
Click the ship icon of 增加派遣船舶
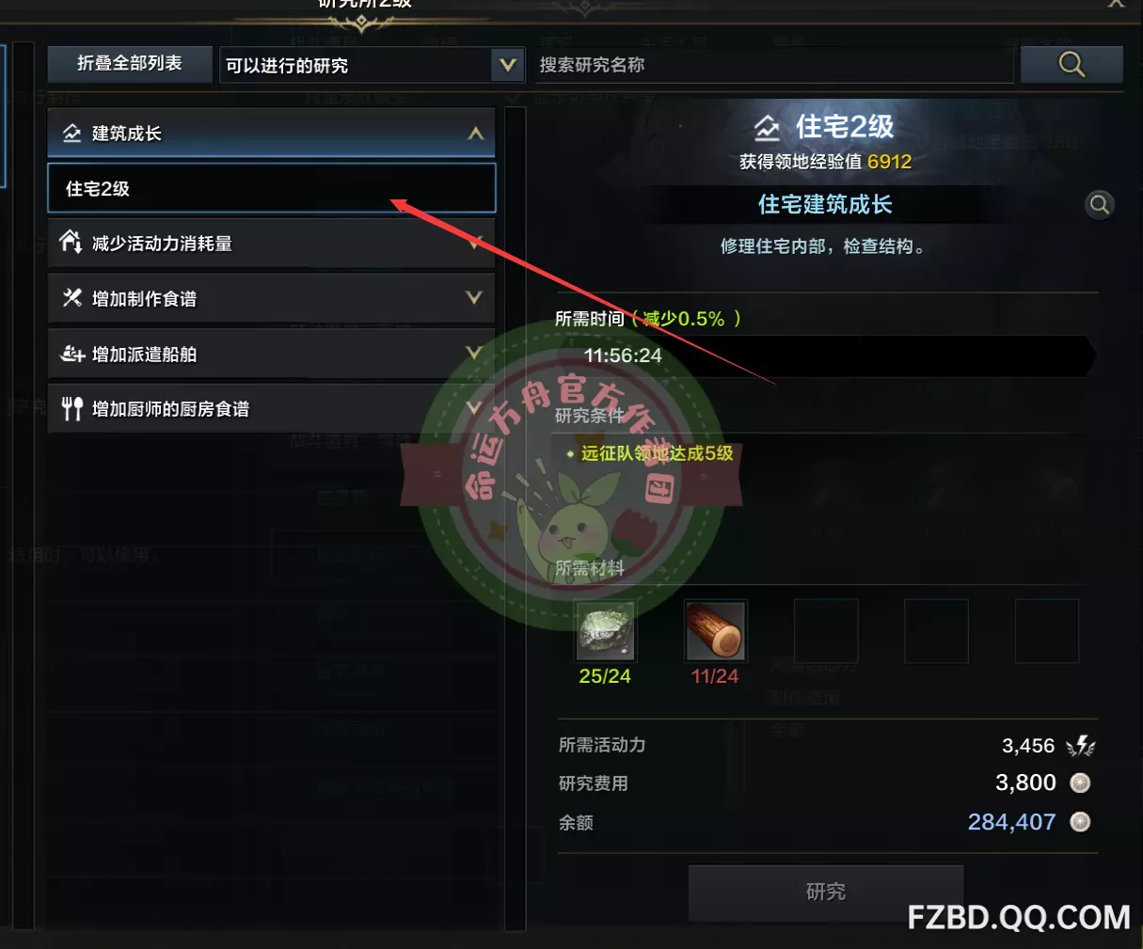[72, 354]
